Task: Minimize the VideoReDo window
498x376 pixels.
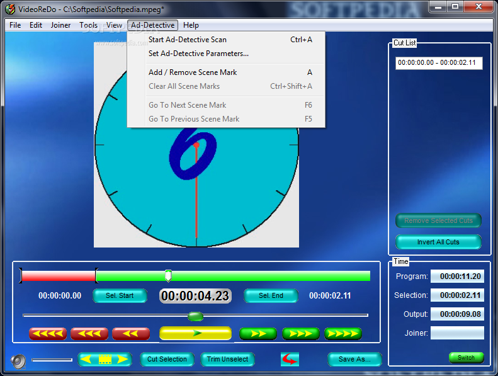Action: pyautogui.click(x=438, y=6)
